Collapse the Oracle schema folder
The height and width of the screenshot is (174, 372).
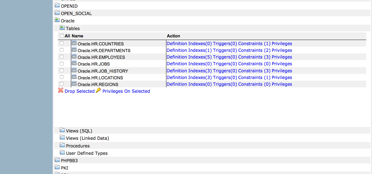[57, 20]
